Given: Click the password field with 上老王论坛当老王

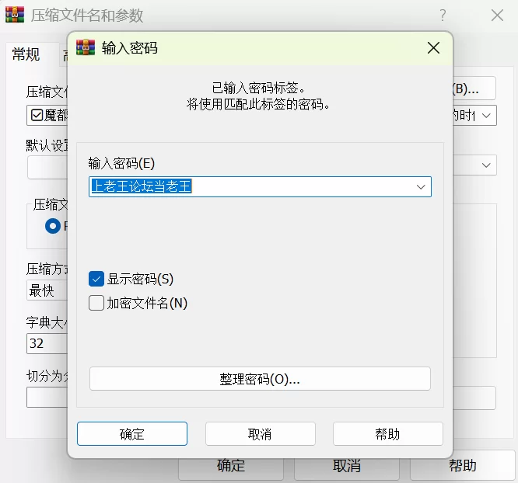Looking at the screenshot, I should click(x=260, y=186).
